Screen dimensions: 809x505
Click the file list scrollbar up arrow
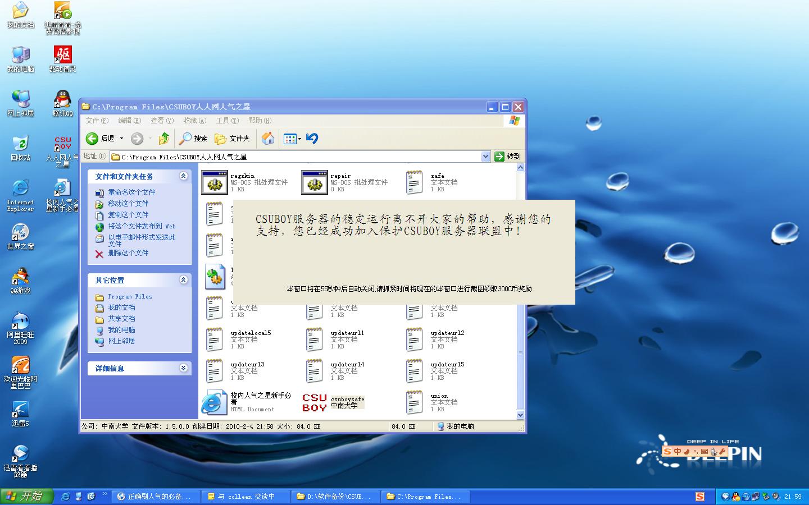click(x=520, y=167)
